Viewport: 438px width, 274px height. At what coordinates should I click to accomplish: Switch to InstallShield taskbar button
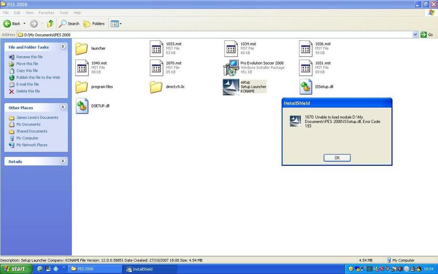click(150, 269)
